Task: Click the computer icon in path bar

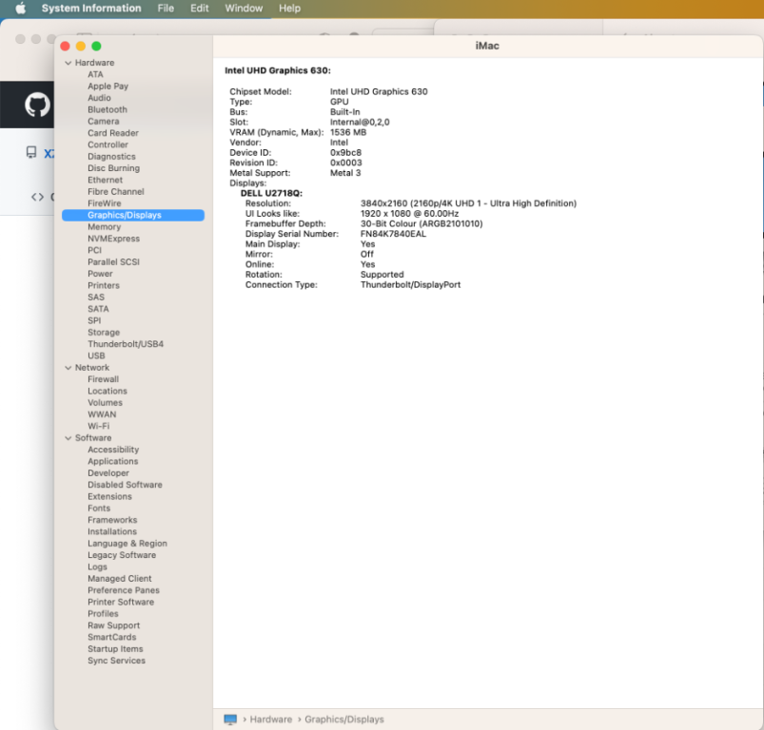Action: tap(230, 720)
